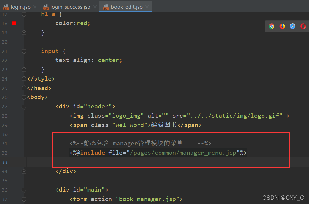Click the "wel_word" class value
The width and height of the screenshot is (309, 204).
(x=130, y=125)
